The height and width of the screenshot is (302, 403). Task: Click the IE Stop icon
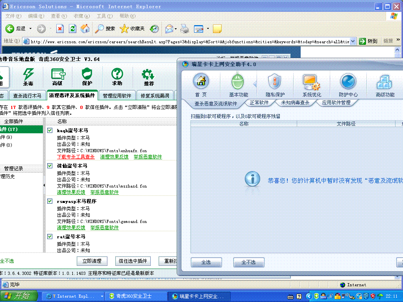60,28
